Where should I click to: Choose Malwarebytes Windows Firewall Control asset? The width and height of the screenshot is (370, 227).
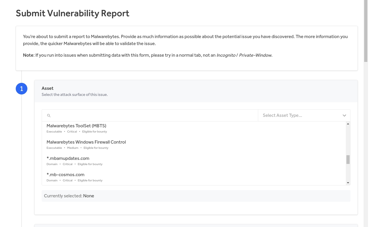194,144
